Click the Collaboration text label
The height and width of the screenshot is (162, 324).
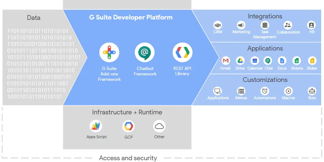tap(288, 32)
